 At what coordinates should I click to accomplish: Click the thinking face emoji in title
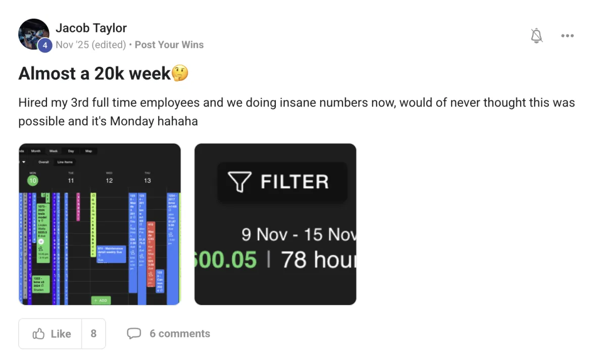click(x=180, y=74)
